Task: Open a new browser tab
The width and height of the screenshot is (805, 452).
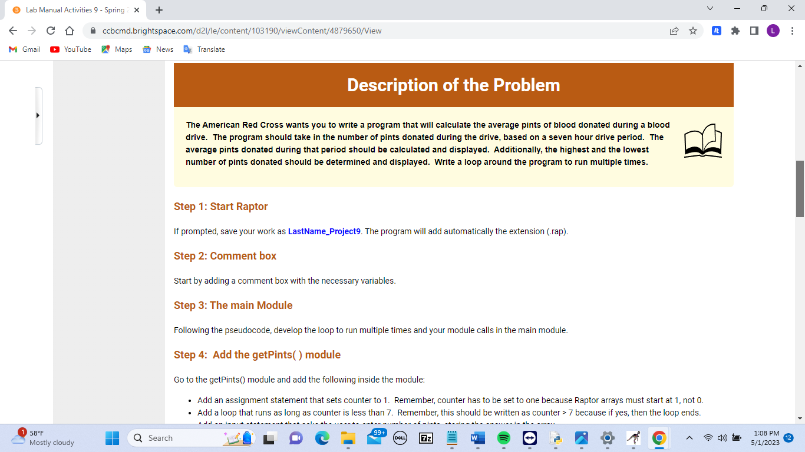Action: pos(159,10)
